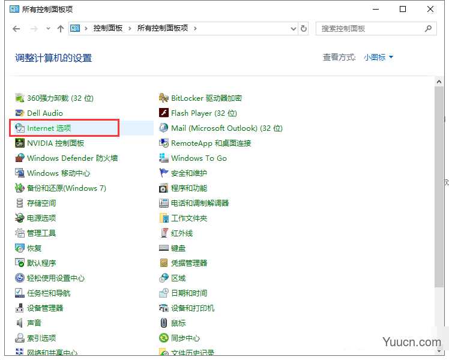The image size is (449, 360).
Task: Open the 键盘 keyboard icon
Action: pos(163,248)
